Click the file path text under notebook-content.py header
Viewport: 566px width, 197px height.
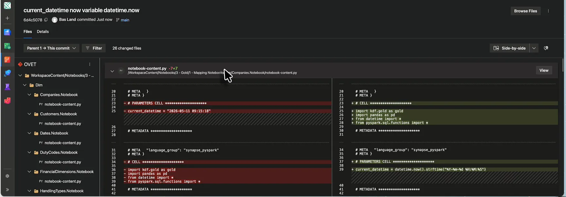point(212,73)
